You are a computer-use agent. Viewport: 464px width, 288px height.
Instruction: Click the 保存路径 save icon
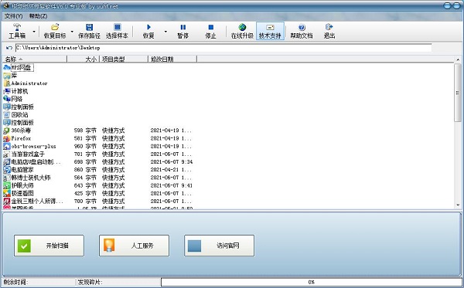pos(89,27)
